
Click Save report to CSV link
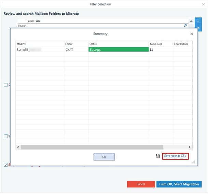175,156
